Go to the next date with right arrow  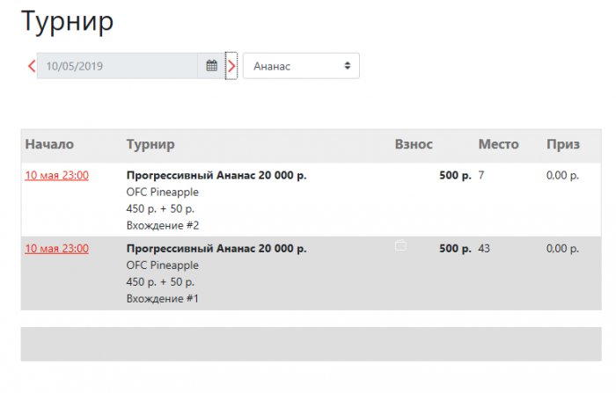231,66
